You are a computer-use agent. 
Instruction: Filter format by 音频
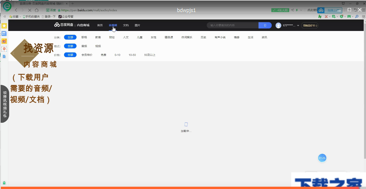(84, 46)
